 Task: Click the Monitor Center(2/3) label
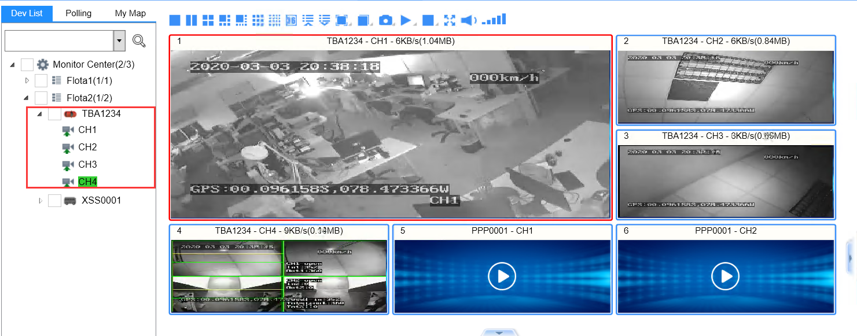(x=94, y=64)
